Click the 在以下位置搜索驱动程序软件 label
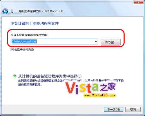The height and width of the screenshot is (116, 145). [29, 35]
